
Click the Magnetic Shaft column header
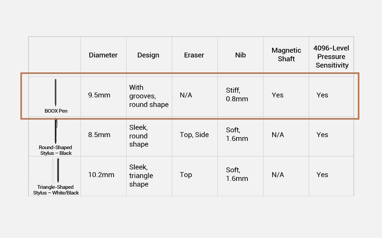pos(286,55)
